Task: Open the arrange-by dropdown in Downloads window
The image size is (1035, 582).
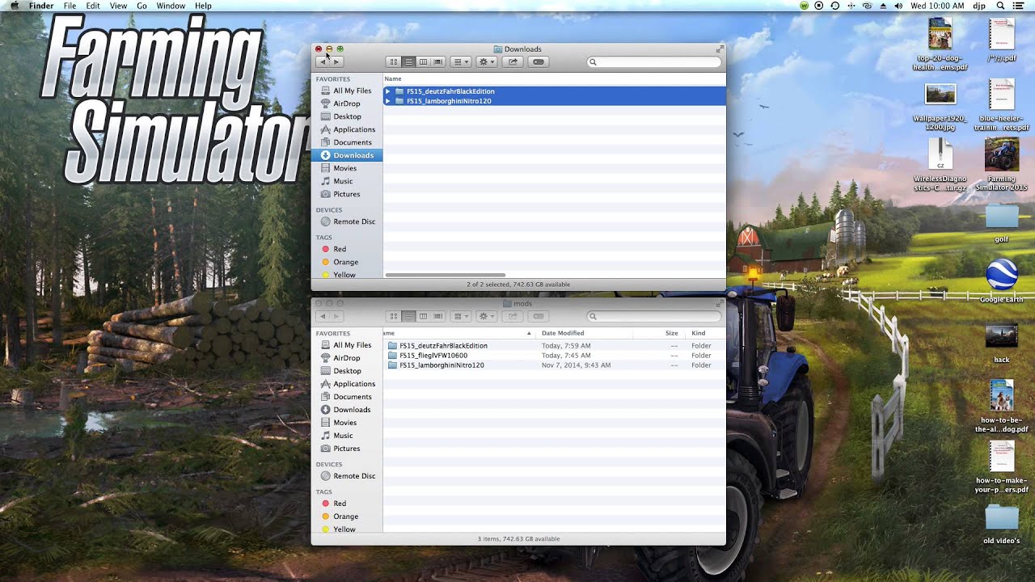Action: (460, 61)
